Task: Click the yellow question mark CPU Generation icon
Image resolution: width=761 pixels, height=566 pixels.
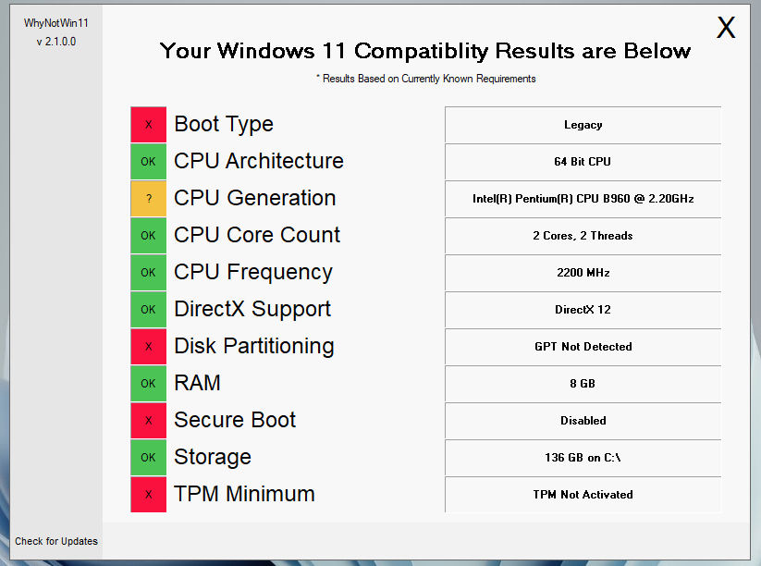Action: click(148, 199)
